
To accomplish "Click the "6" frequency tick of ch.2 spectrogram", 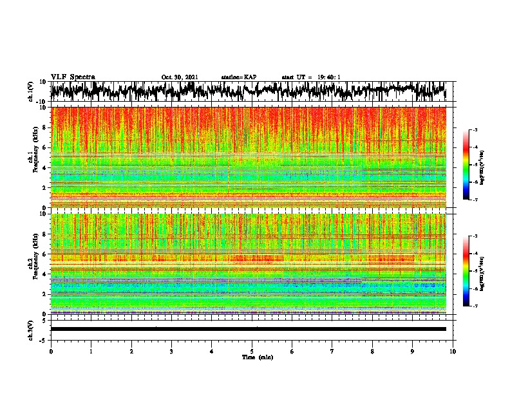I will [44, 254].
